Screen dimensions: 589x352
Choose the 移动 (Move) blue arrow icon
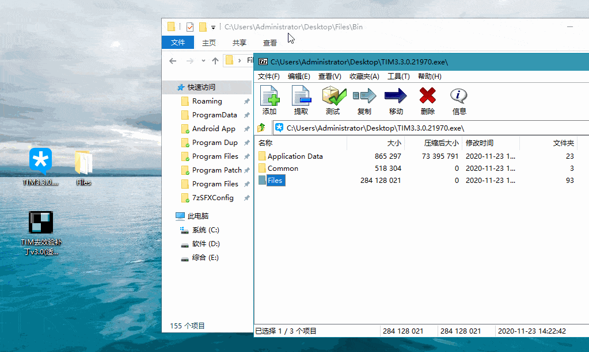396,95
